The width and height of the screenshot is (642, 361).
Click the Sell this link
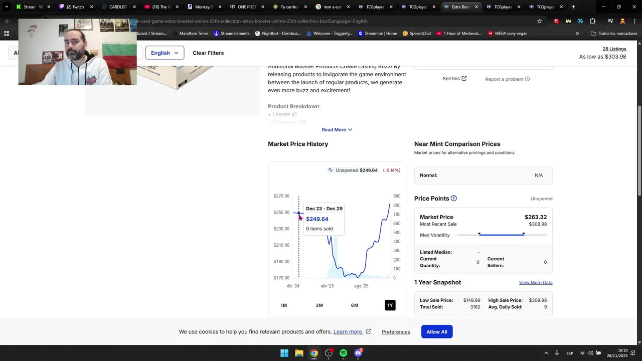pyautogui.click(x=454, y=78)
